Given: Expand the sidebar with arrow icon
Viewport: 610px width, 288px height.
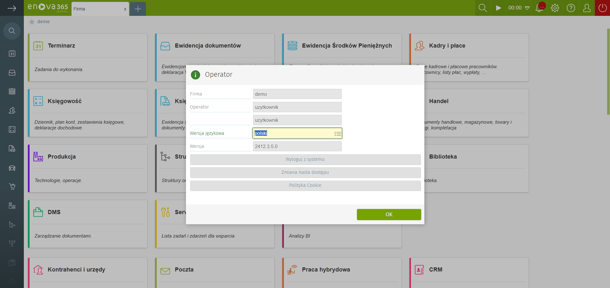Looking at the screenshot, I should [x=12, y=8].
